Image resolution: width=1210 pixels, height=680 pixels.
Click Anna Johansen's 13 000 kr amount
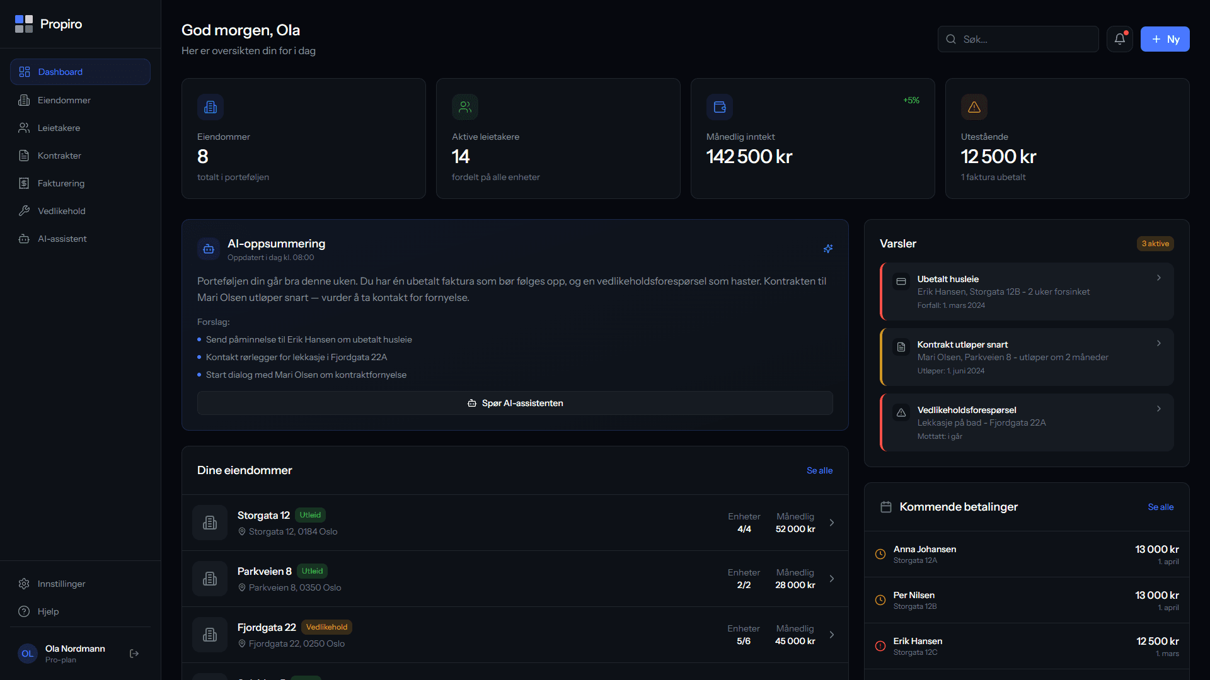point(1157,549)
